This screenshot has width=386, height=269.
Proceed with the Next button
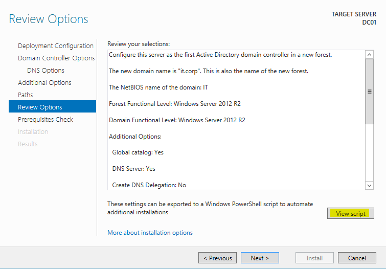tap(260, 258)
